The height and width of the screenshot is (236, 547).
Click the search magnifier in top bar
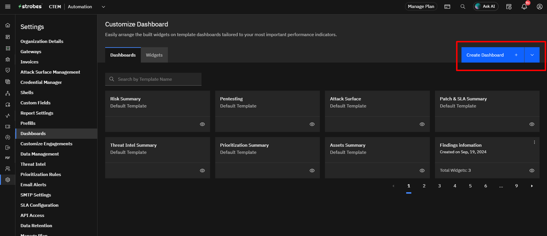click(463, 7)
